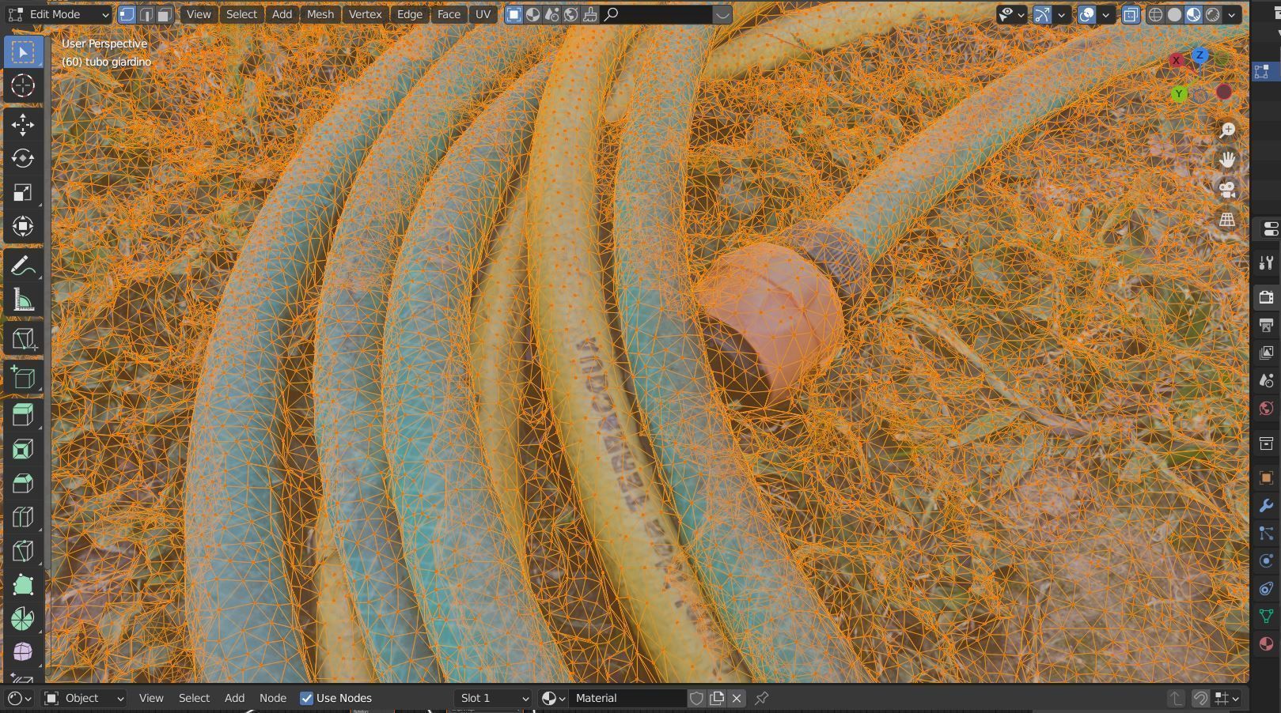Unlink the Material with the X button

pos(737,698)
